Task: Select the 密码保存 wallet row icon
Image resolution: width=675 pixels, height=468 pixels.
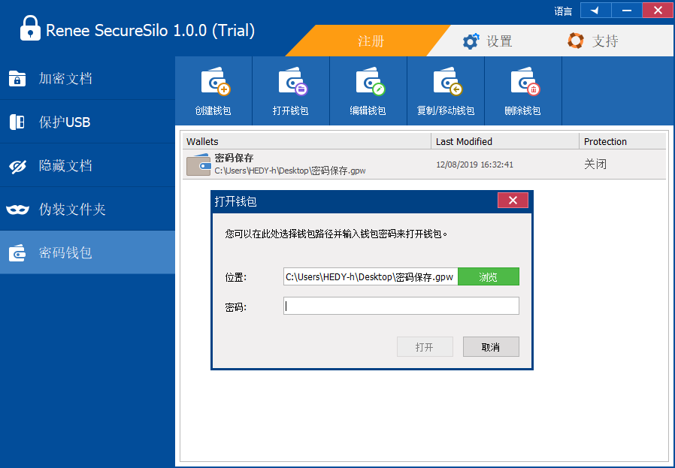Action: (198, 165)
